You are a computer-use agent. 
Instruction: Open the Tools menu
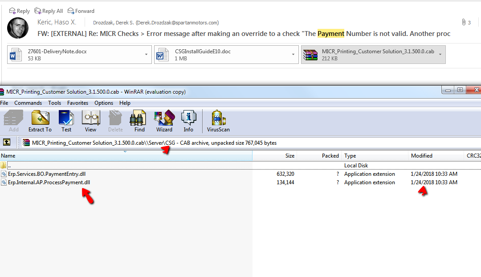coord(54,103)
